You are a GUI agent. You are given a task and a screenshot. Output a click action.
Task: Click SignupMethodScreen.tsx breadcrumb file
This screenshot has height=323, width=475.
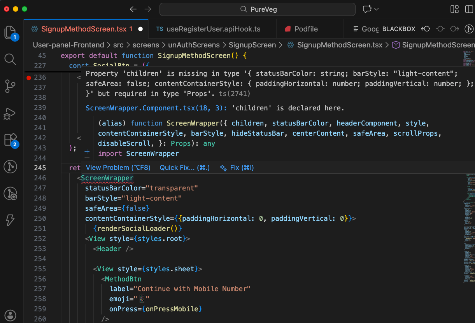click(x=340, y=45)
